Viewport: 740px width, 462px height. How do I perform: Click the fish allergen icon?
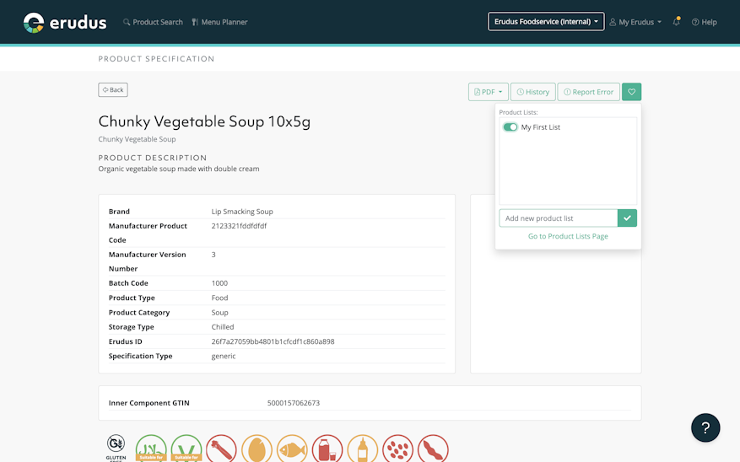click(x=292, y=449)
